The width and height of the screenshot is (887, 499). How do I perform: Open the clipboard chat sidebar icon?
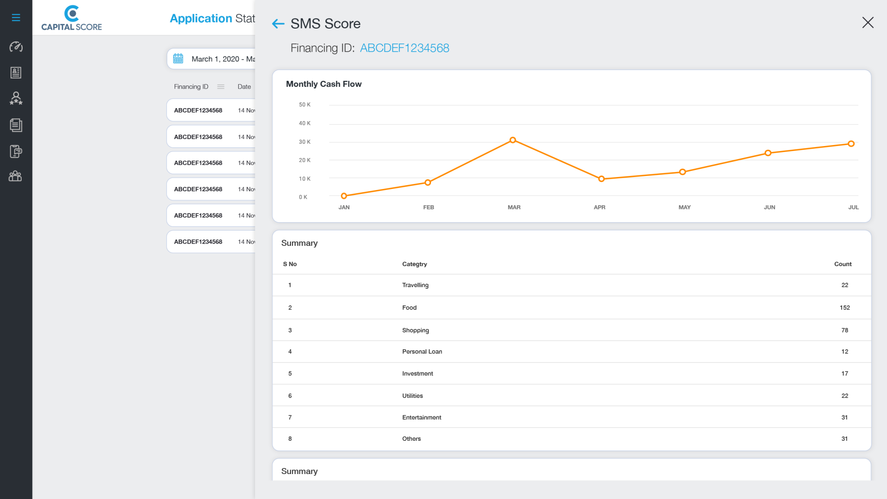click(16, 151)
